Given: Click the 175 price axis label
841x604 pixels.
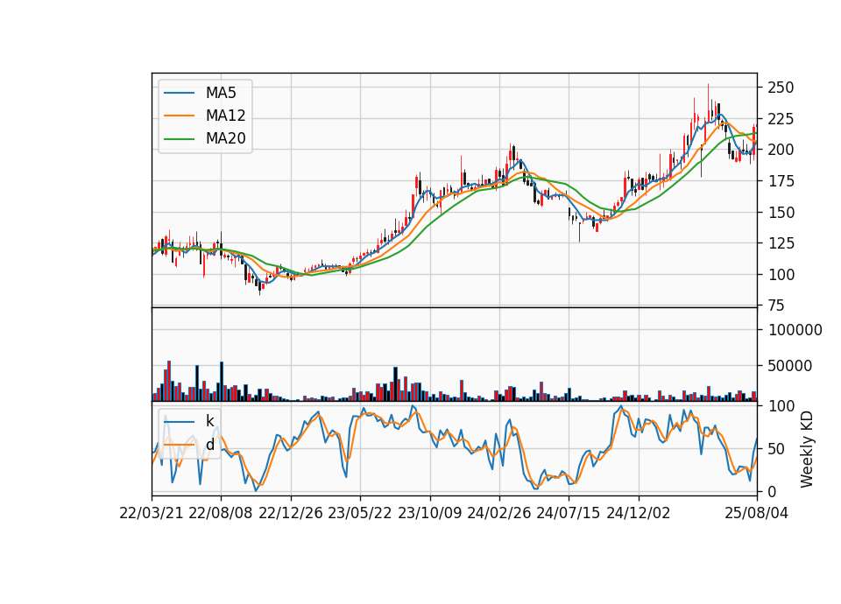Looking at the screenshot, I should (781, 181).
